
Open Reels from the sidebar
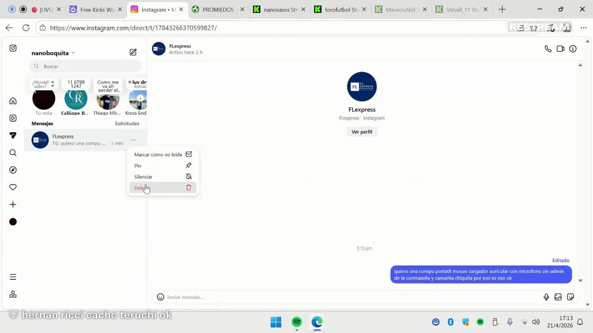[13, 118]
